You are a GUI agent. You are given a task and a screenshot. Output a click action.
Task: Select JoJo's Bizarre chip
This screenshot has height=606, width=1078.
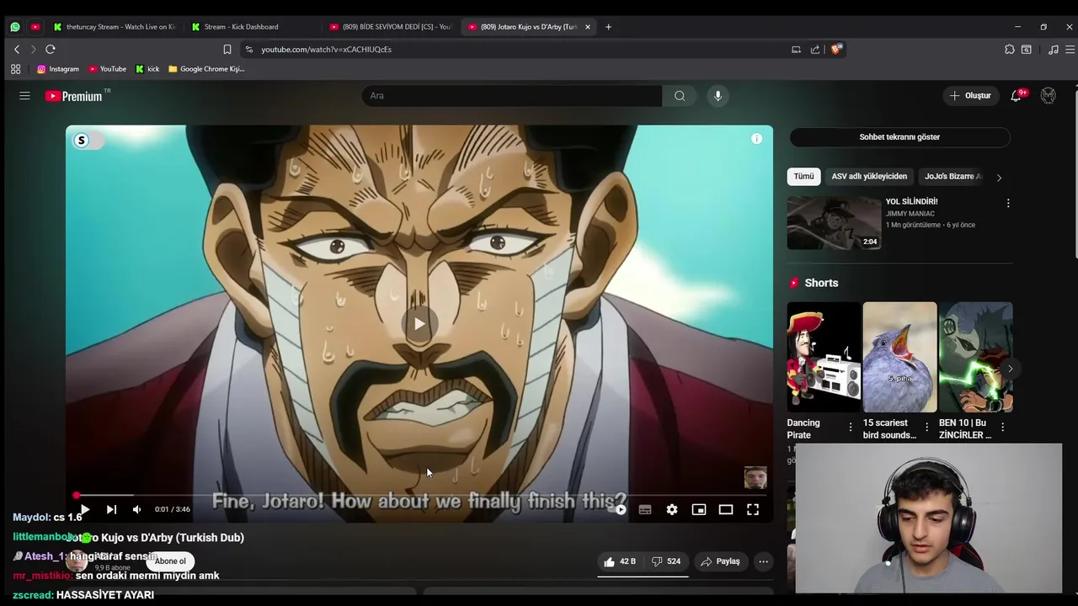[x=950, y=177]
